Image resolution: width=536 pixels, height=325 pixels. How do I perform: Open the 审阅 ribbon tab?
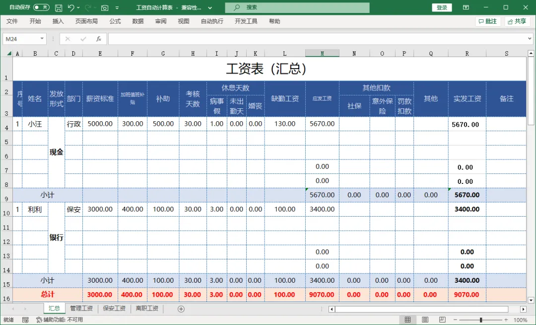point(161,21)
